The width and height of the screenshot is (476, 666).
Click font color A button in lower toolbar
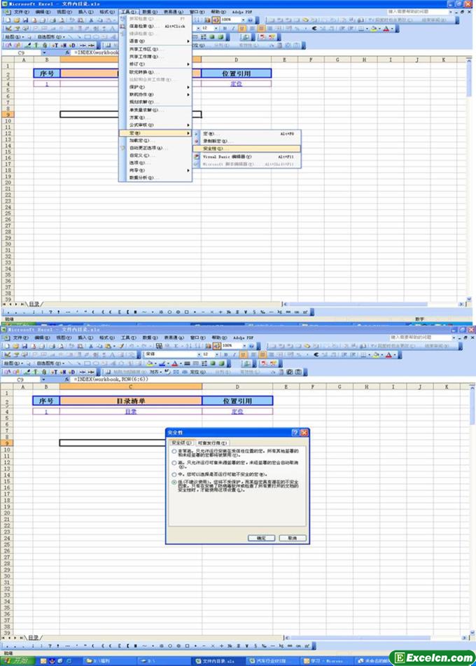pyautogui.click(x=386, y=354)
